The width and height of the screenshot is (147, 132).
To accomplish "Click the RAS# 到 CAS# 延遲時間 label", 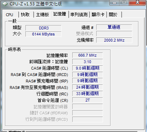I will [x=39, y=75].
